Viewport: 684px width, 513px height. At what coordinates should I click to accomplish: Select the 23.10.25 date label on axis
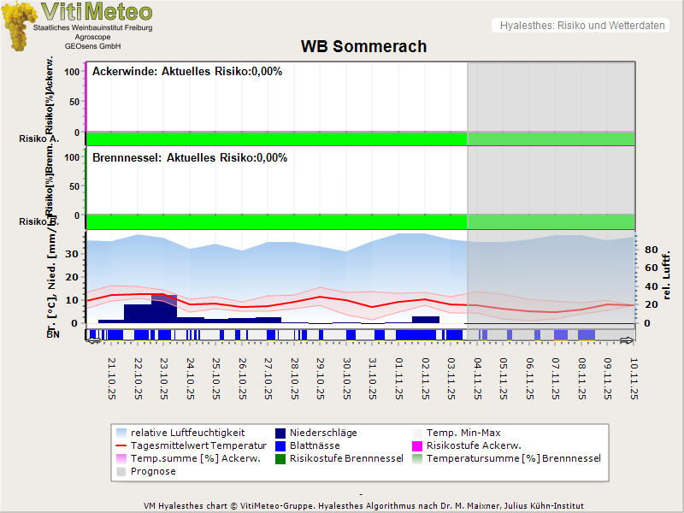coord(164,379)
